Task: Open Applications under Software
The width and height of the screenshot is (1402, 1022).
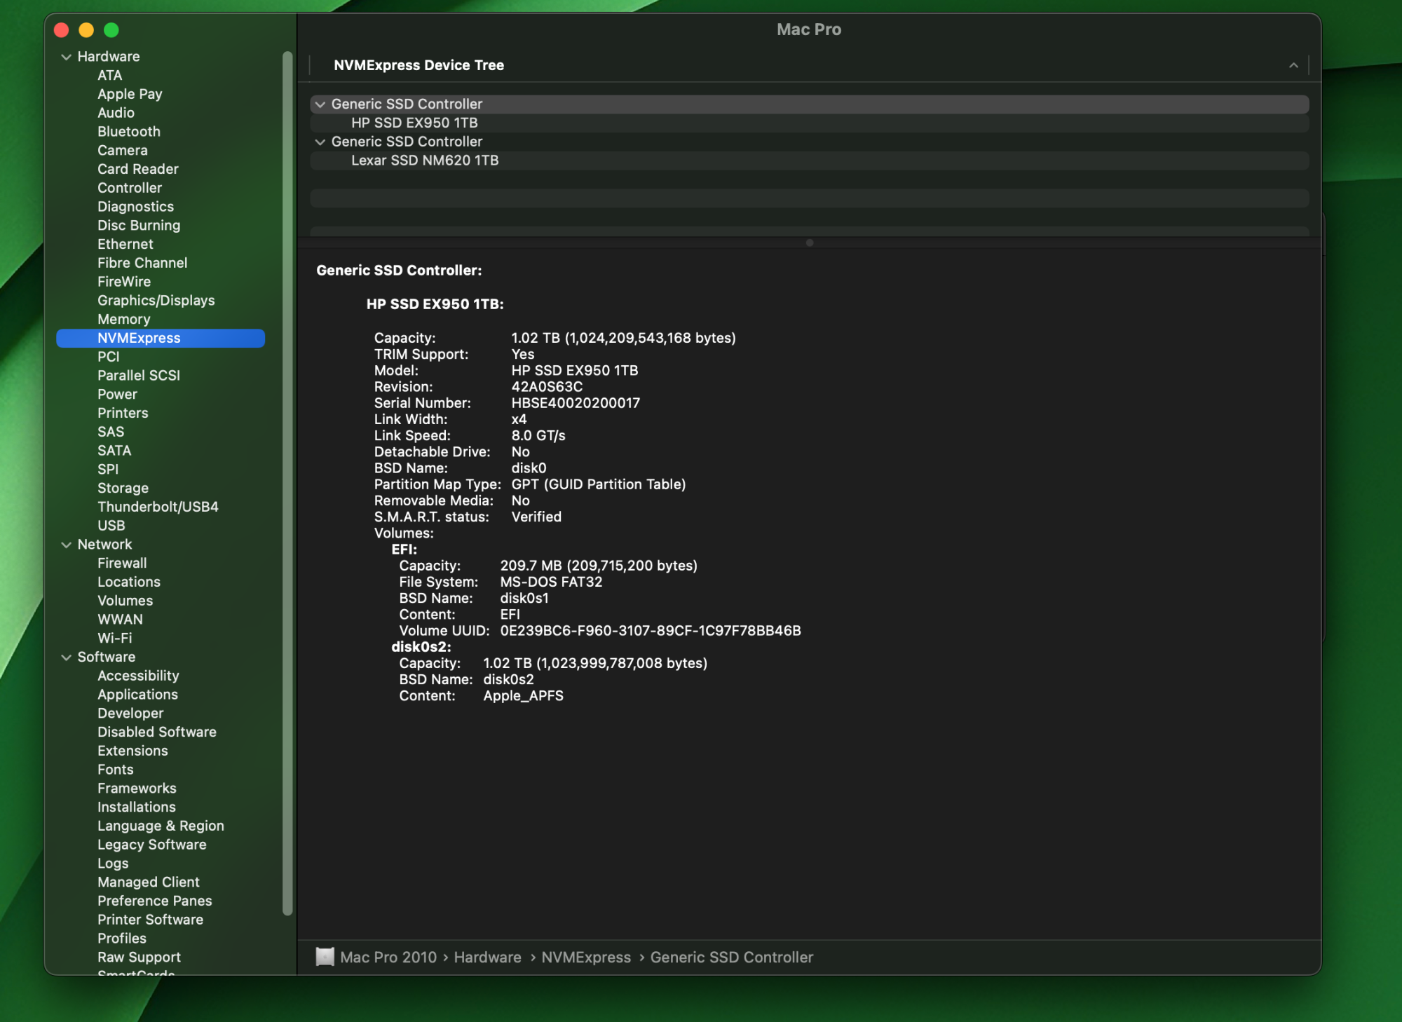Action: [x=137, y=694]
